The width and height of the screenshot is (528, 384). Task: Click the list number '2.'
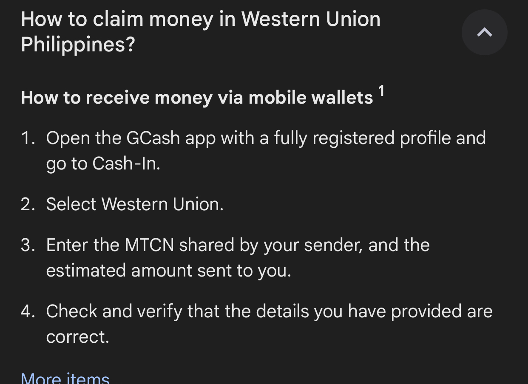(x=28, y=204)
